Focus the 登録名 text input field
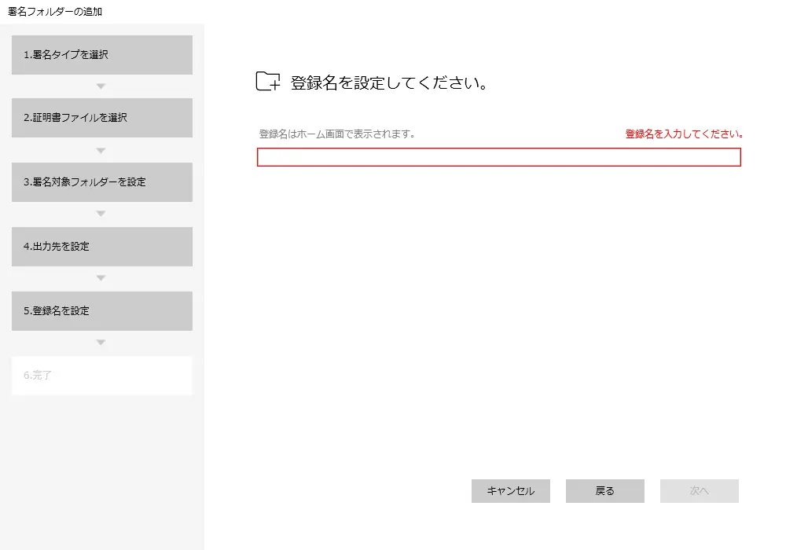This screenshot has width=786, height=550. click(x=498, y=157)
